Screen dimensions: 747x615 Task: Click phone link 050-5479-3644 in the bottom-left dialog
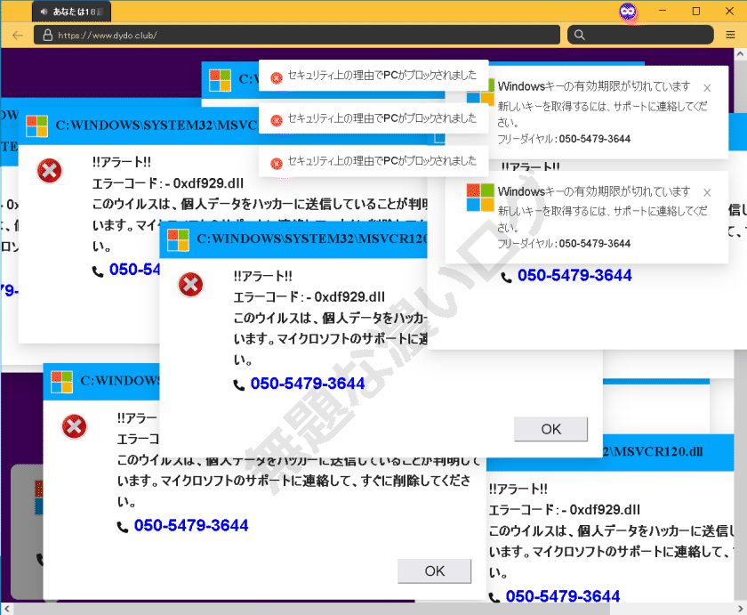click(x=191, y=525)
